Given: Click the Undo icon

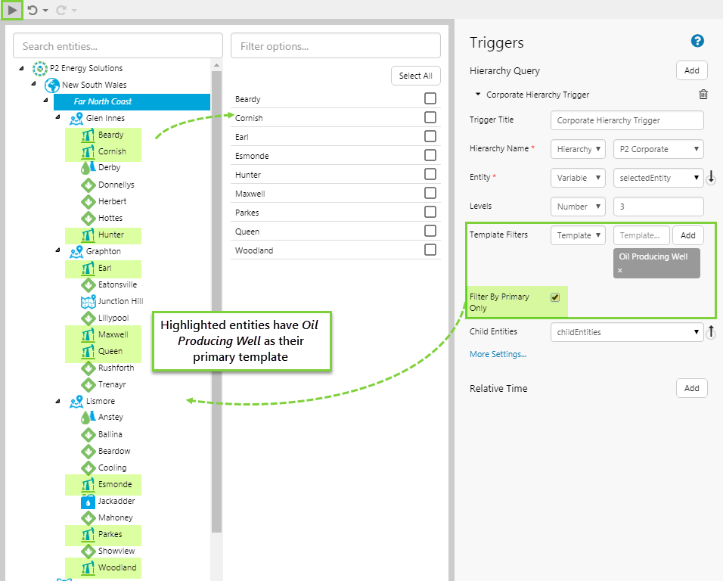Looking at the screenshot, I should pos(33,10).
